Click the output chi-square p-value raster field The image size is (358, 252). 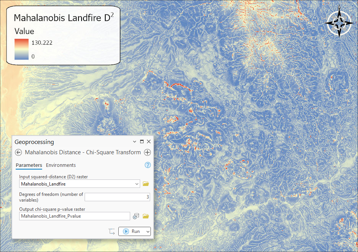pos(74,216)
